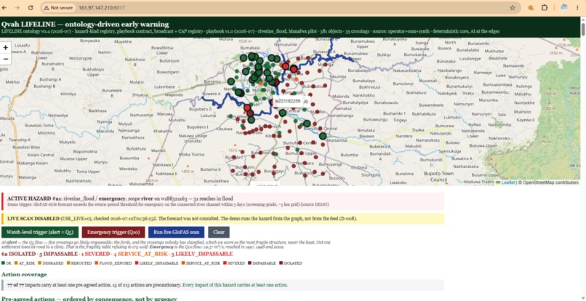Click the 'Action coverage' heading
Screen dimensions: 586x301
click(x=24, y=274)
